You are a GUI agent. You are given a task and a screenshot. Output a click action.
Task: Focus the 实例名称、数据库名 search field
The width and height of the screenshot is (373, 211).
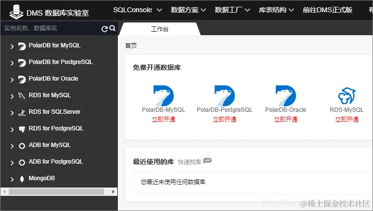click(51, 28)
